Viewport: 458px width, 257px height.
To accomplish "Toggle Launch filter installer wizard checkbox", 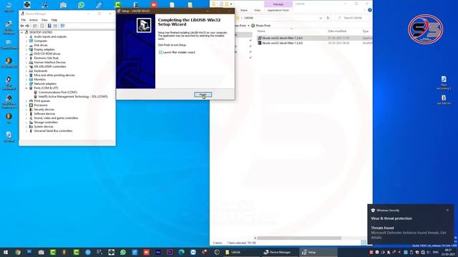I will (160, 52).
